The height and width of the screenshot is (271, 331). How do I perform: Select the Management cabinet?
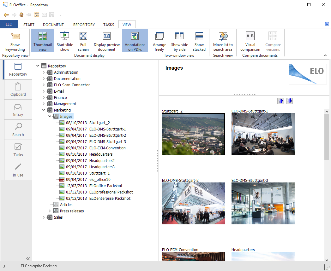[x=65, y=104]
